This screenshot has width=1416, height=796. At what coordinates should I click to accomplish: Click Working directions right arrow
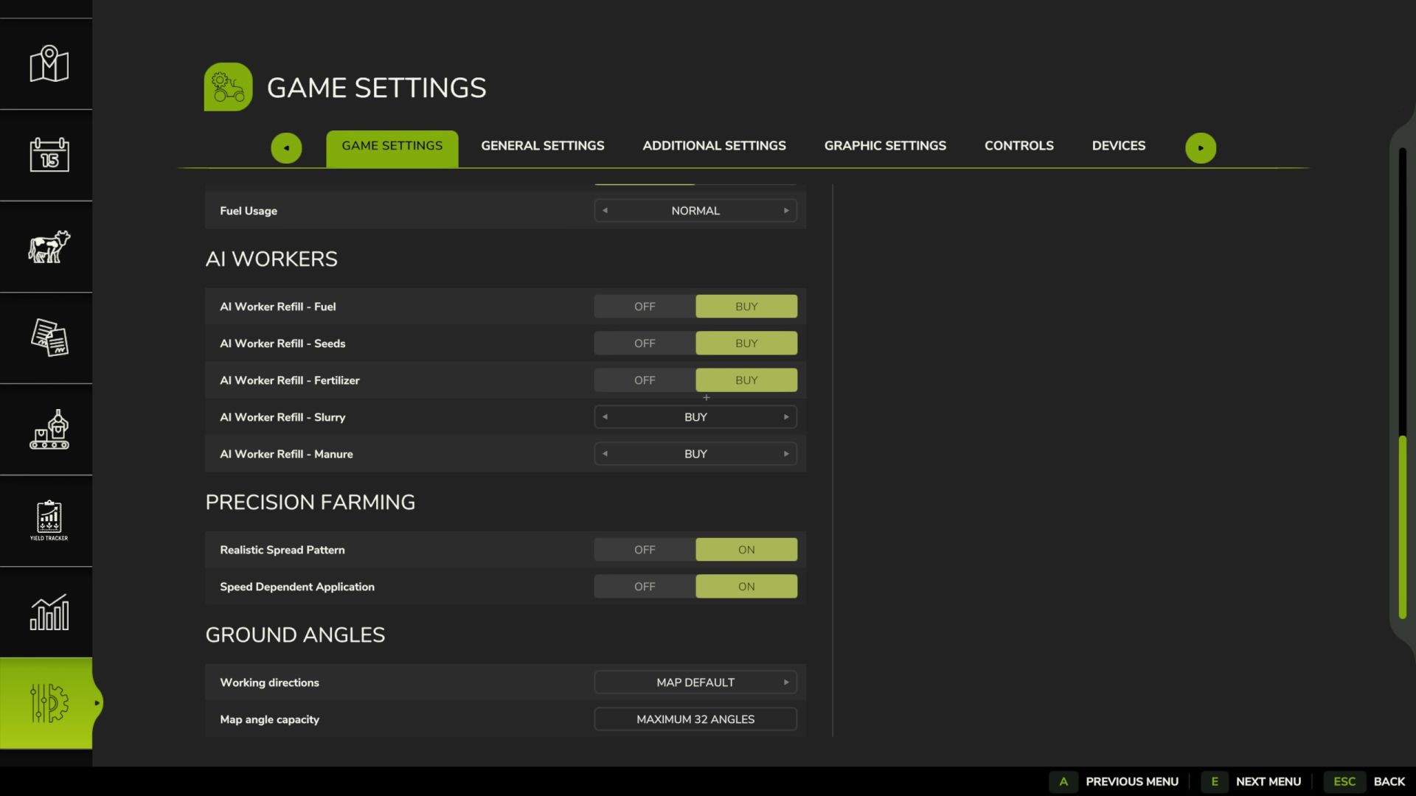pos(786,682)
